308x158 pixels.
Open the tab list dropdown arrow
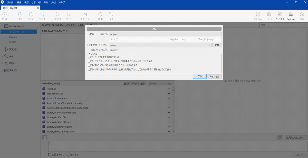(x=49, y=8)
